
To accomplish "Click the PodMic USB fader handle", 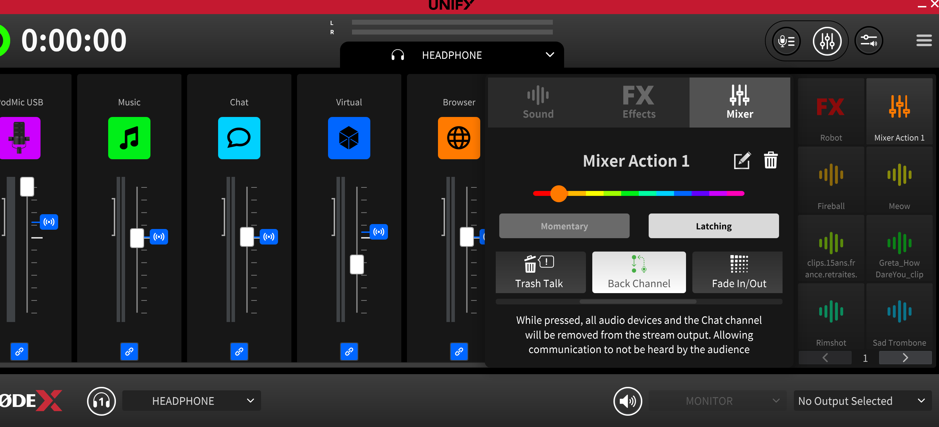I will click(x=27, y=186).
